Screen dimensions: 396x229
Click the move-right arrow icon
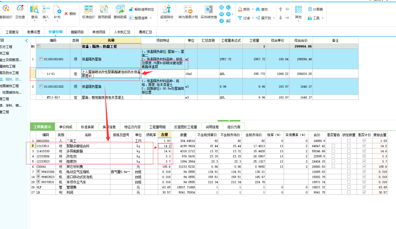tap(288, 18)
